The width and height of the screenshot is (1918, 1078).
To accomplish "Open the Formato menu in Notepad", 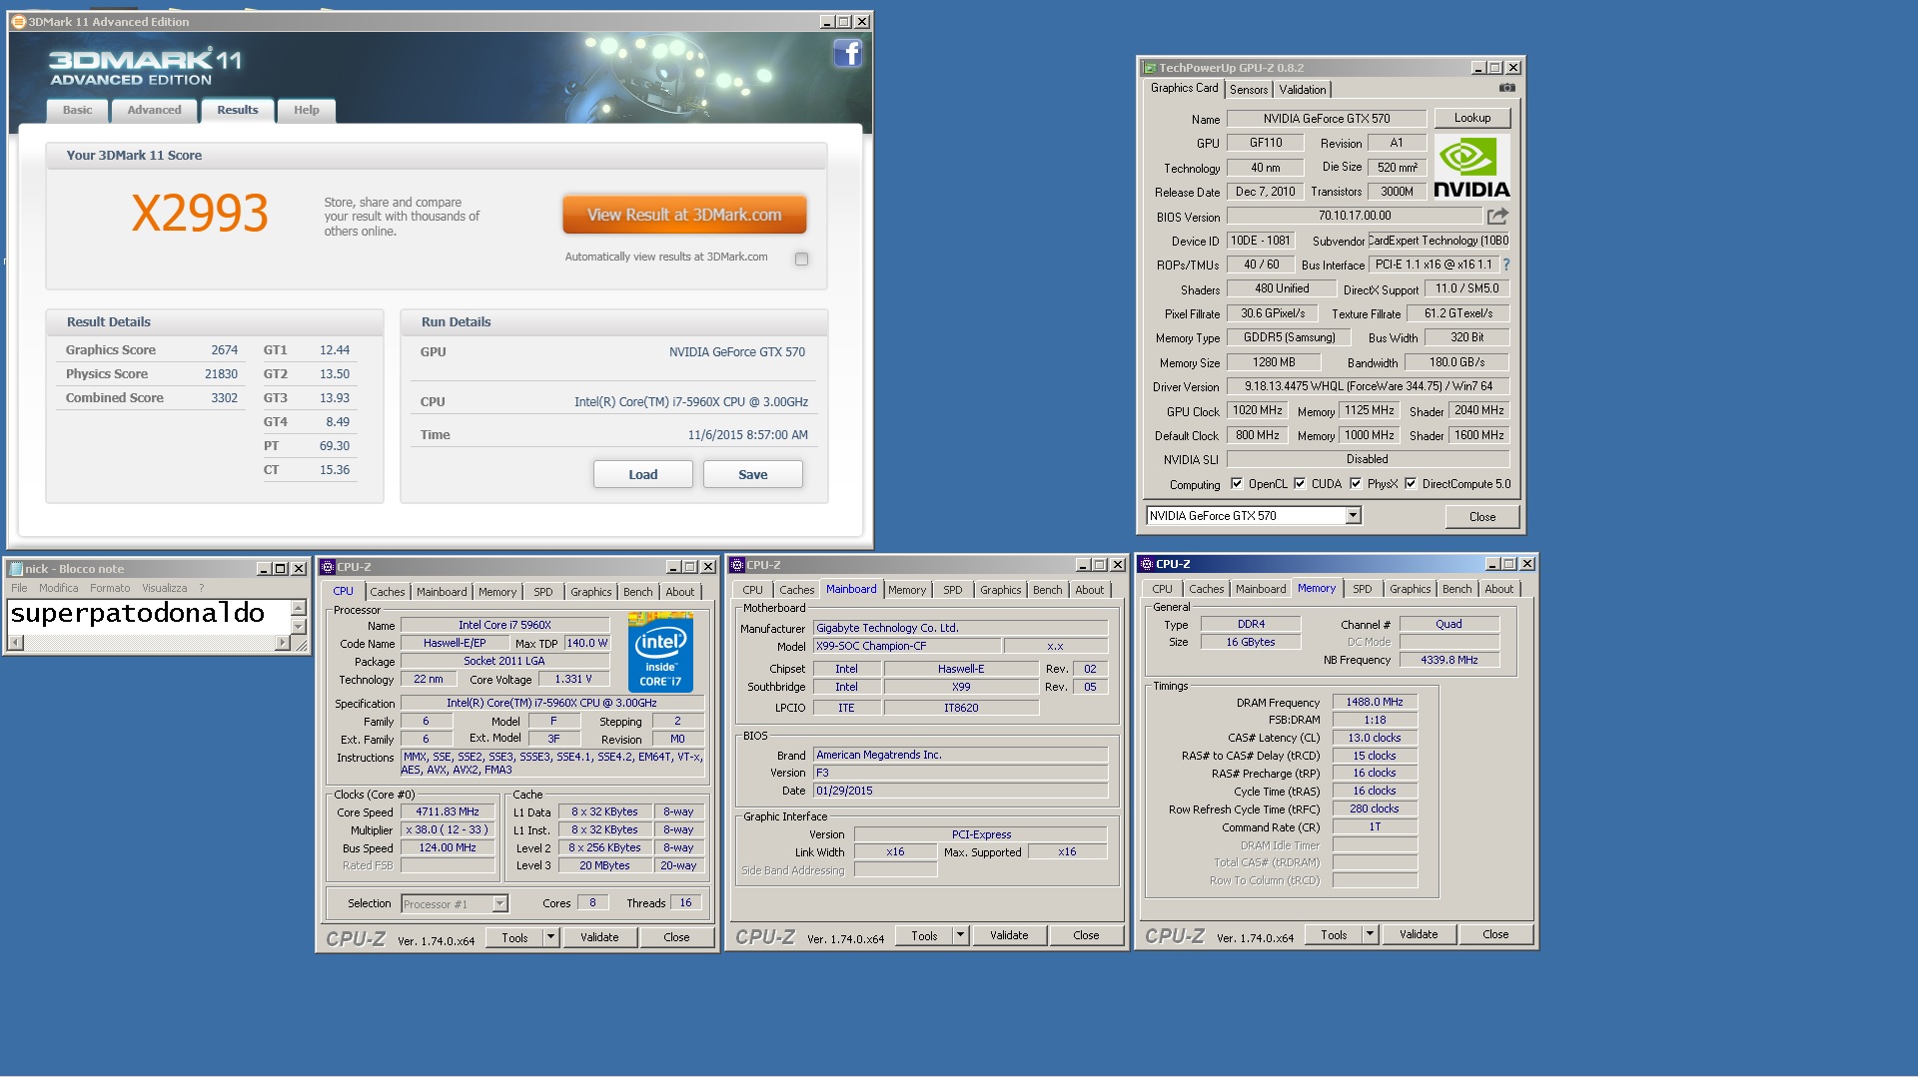I will coord(110,589).
